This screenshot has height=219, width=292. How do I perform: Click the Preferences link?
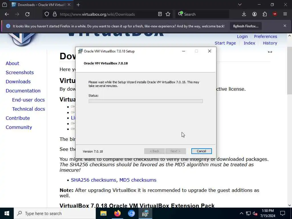click(x=265, y=36)
